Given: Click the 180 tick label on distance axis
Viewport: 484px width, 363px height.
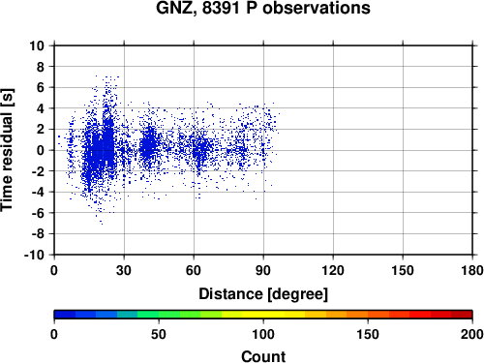Looking at the screenshot, I should (472, 270).
